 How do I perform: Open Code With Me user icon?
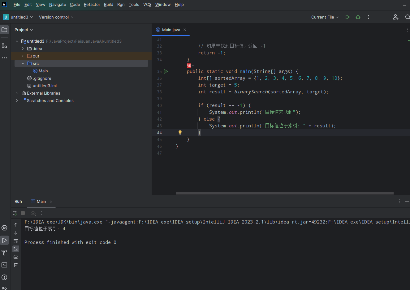395,17
